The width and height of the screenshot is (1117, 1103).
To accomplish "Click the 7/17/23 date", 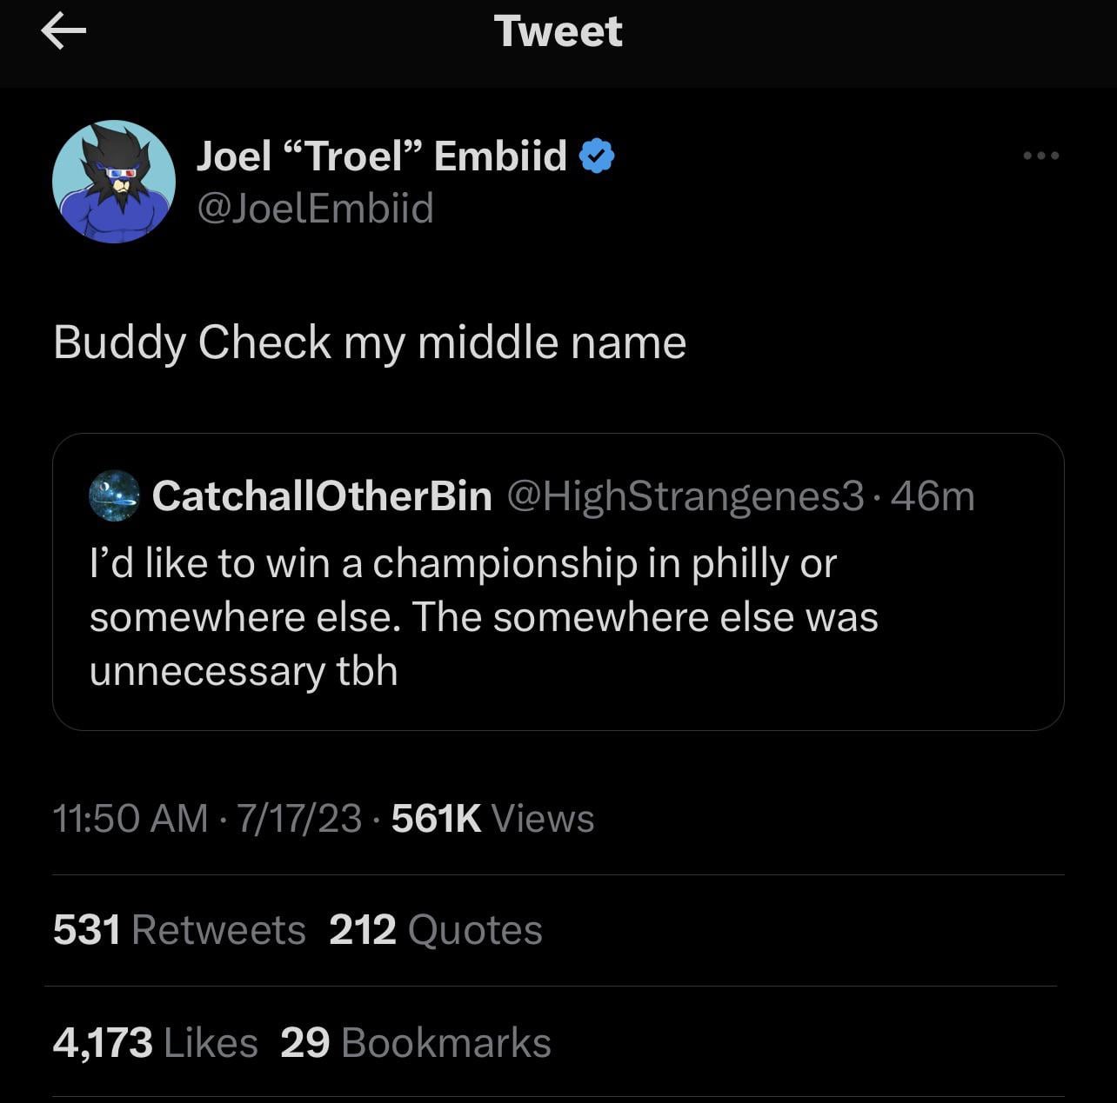I will (298, 818).
